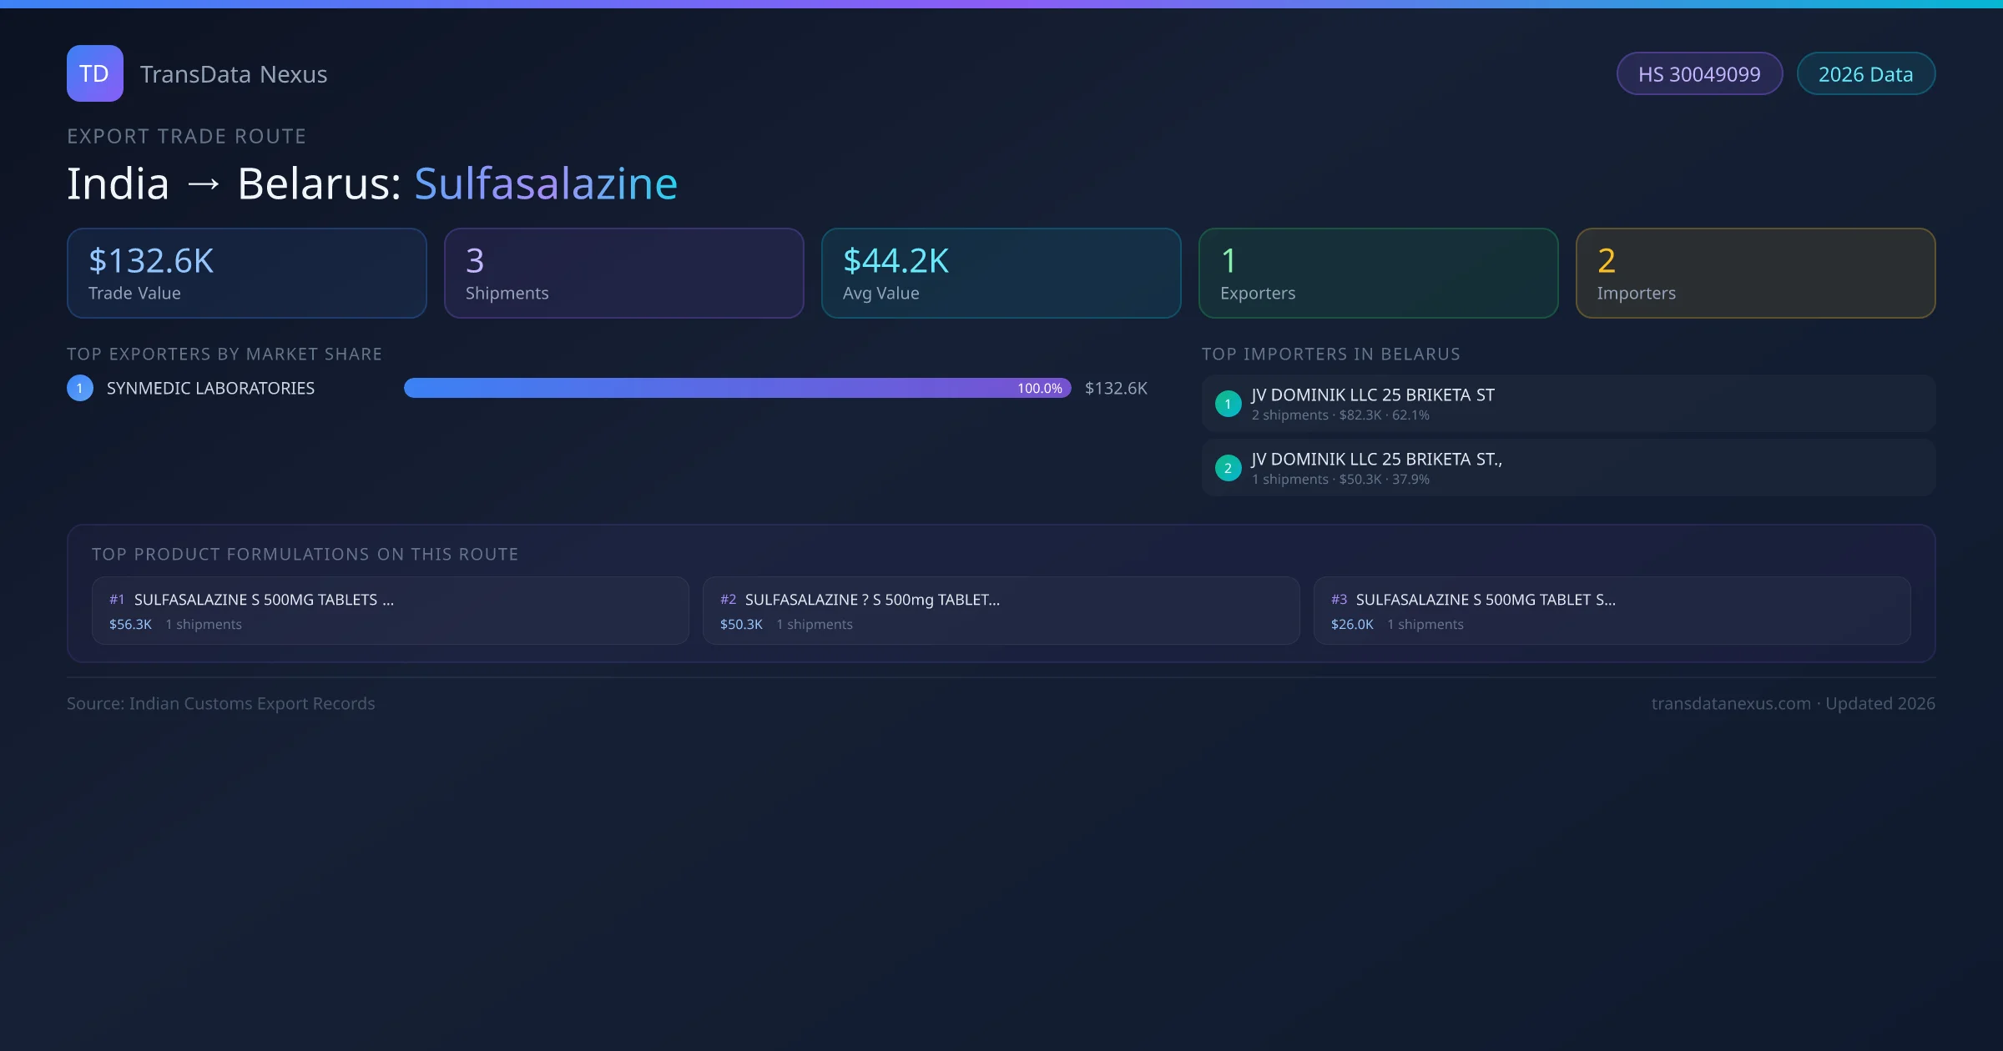2003x1051 pixels.
Task: Click the #1 formulation rank label
Action: click(117, 600)
